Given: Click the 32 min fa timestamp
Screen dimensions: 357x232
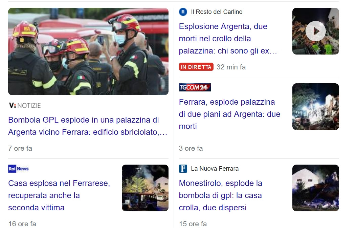Looking at the screenshot, I should 231,67.
